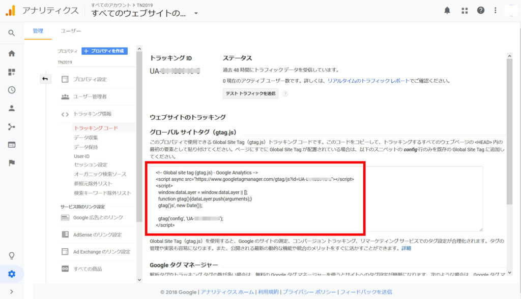
Task: Go to Home via house icon
Action: [x=12, y=53]
